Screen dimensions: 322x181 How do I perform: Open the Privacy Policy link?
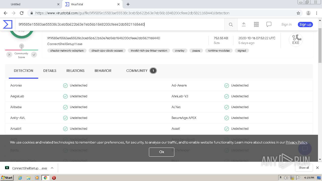coord(296,142)
